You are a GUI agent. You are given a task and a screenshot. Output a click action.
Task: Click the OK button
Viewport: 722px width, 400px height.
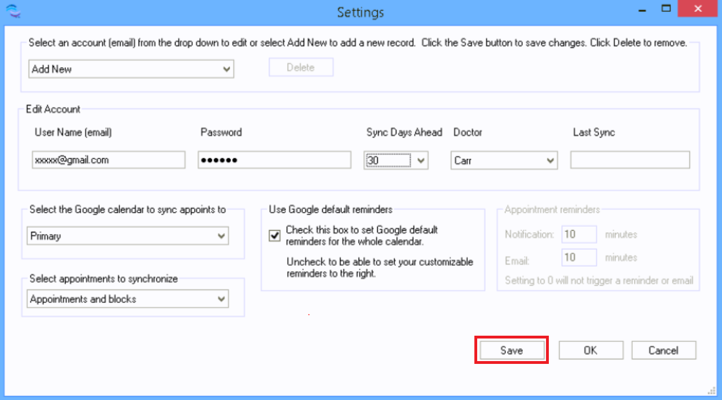click(x=591, y=350)
